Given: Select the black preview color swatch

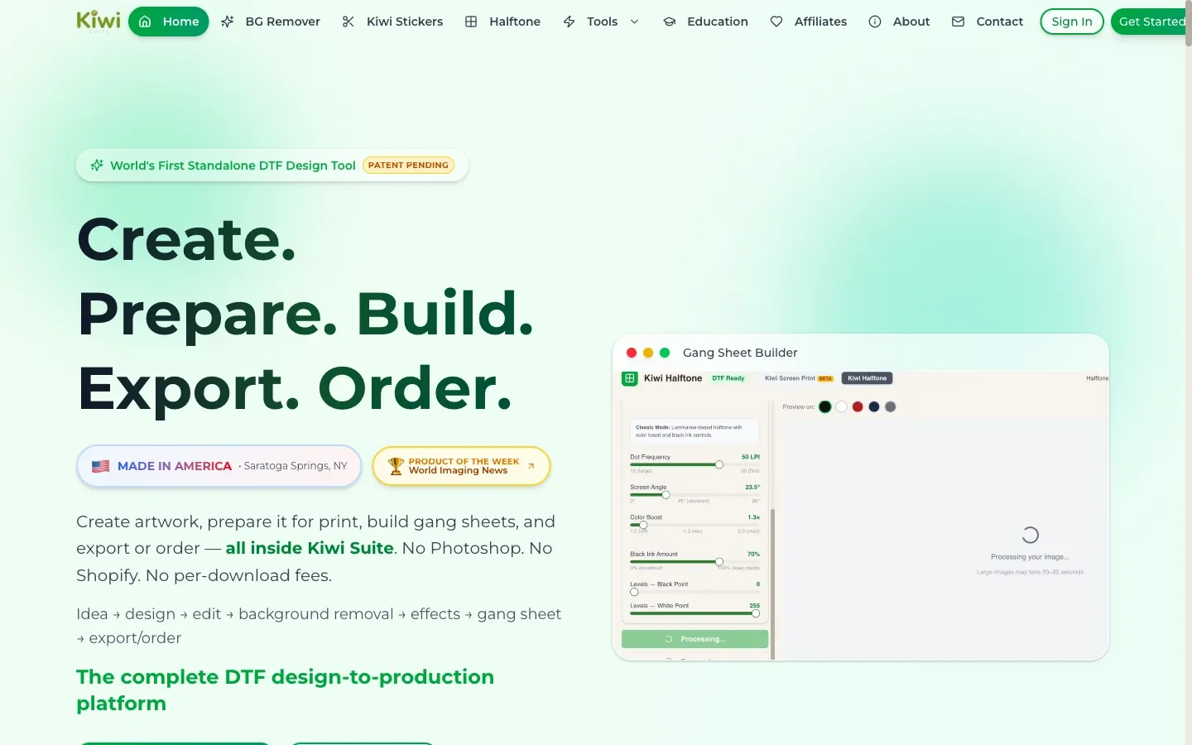Looking at the screenshot, I should pyautogui.click(x=825, y=406).
